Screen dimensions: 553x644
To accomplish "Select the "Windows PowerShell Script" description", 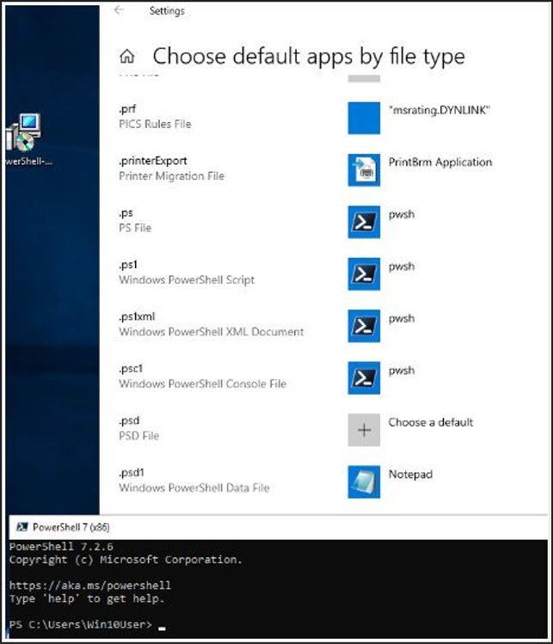I will [x=187, y=280].
